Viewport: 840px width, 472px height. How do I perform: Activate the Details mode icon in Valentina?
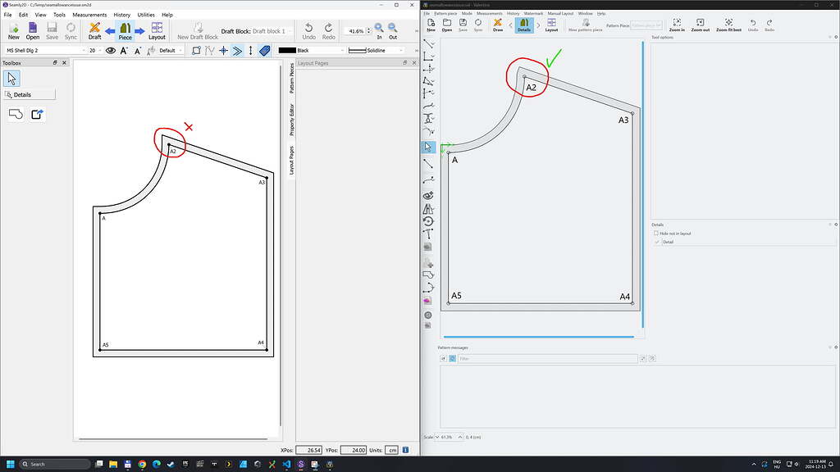click(524, 25)
